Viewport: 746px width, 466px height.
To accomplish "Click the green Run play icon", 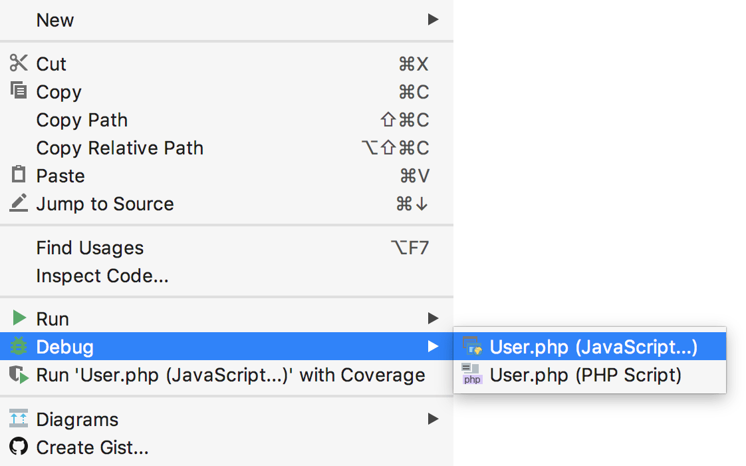I will (x=20, y=318).
